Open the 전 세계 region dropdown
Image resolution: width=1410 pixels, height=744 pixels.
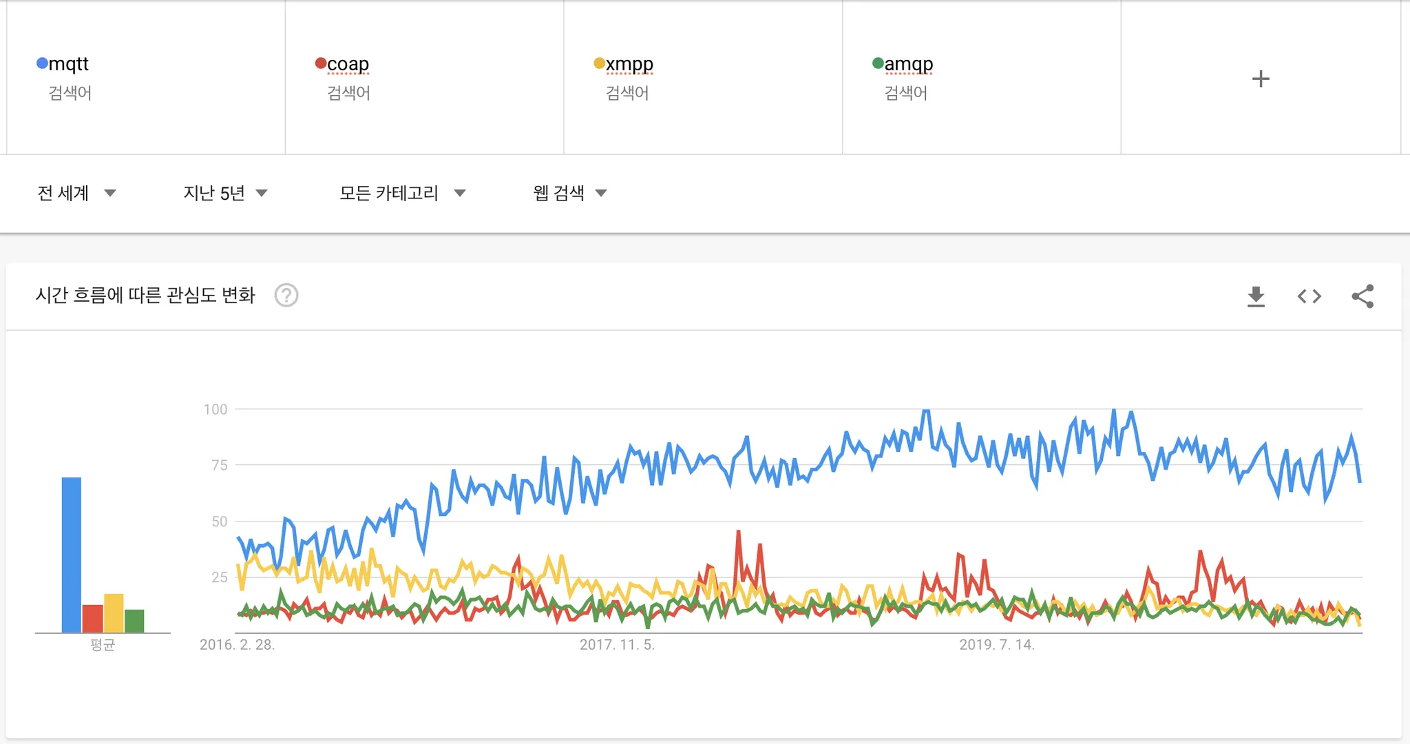tap(76, 193)
